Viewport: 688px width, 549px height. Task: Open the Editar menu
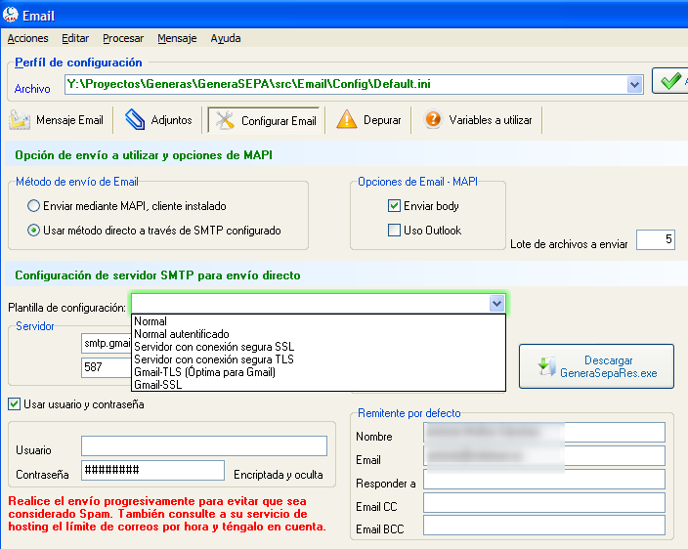click(75, 39)
